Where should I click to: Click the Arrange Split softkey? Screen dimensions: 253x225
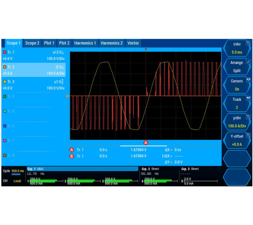click(x=237, y=66)
